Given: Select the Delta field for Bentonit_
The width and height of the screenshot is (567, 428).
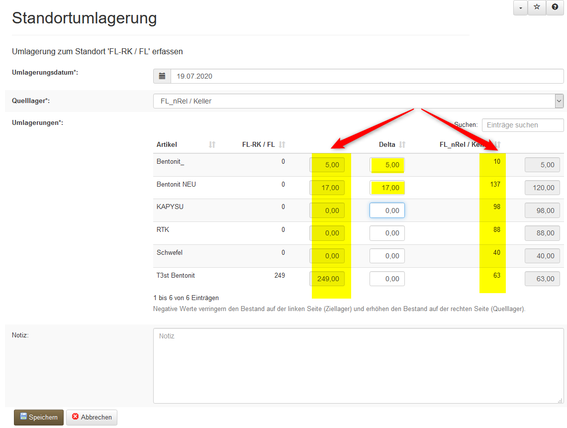Looking at the screenshot, I should point(387,165).
